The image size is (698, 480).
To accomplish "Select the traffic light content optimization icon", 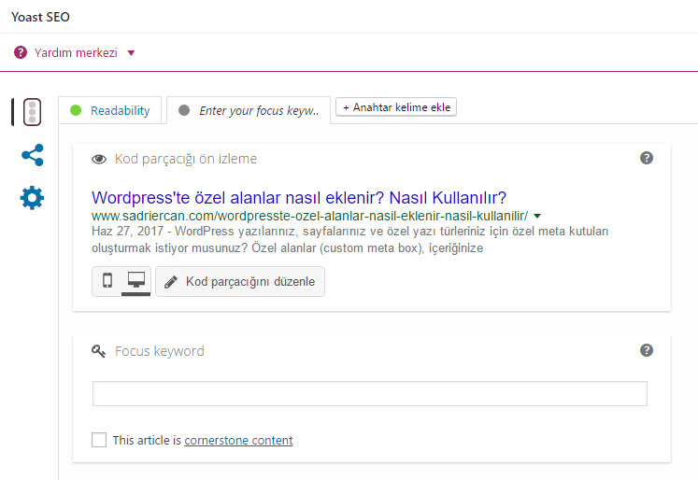I will 32,112.
